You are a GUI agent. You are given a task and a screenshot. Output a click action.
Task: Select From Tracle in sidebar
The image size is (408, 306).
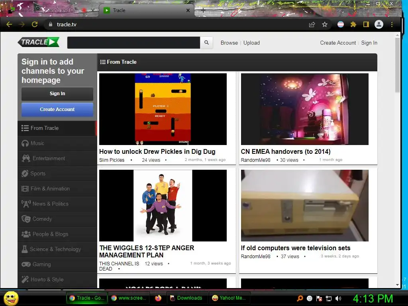coord(57,128)
